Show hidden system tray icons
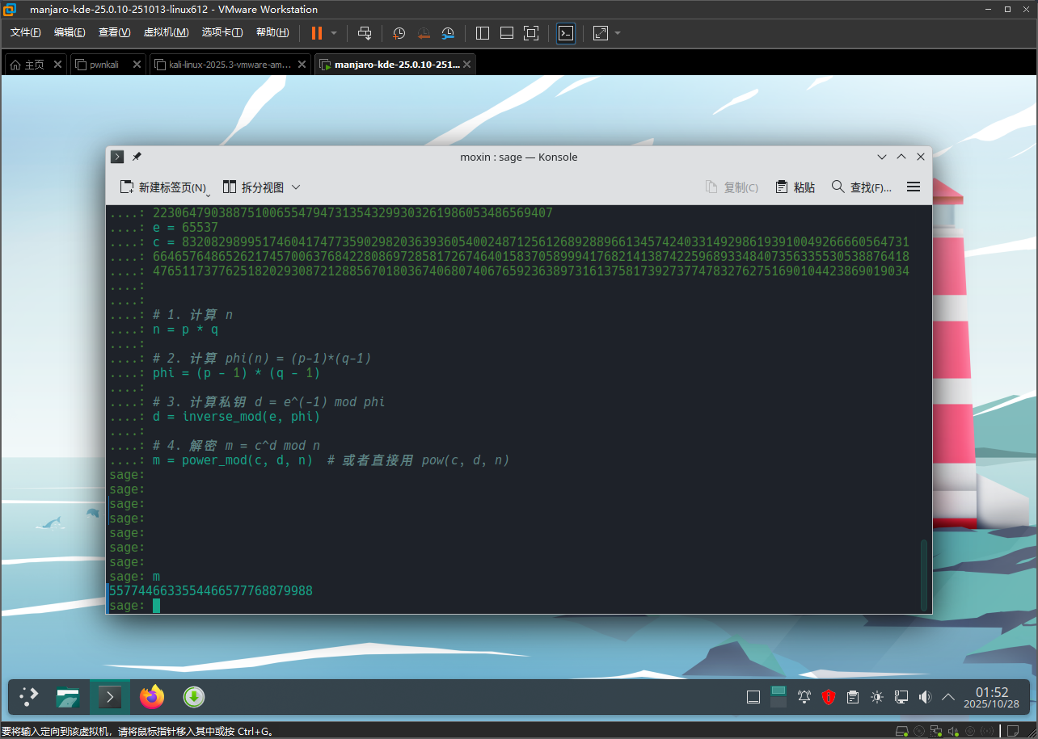Screen dimensions: 1038x739 [x=948, y=696]
